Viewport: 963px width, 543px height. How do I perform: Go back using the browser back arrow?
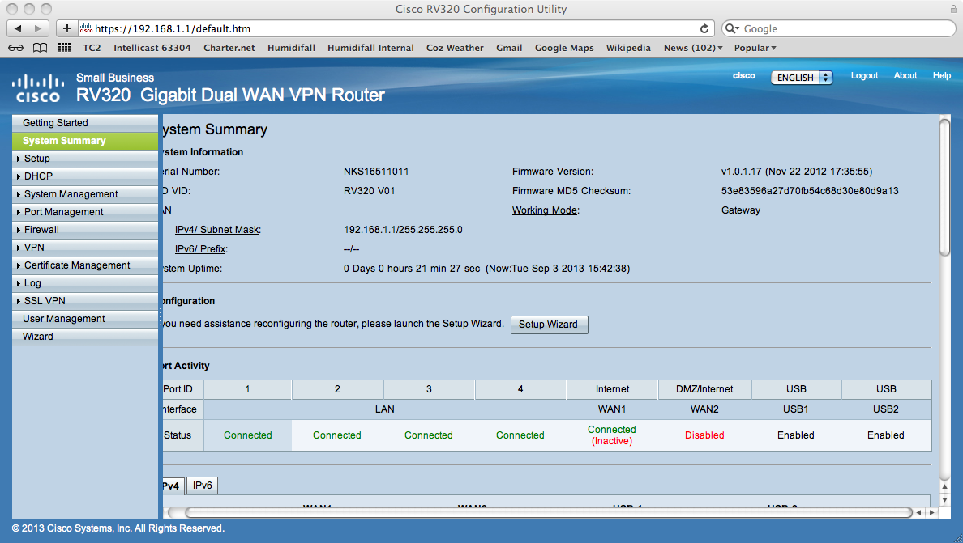coord(18,28)
